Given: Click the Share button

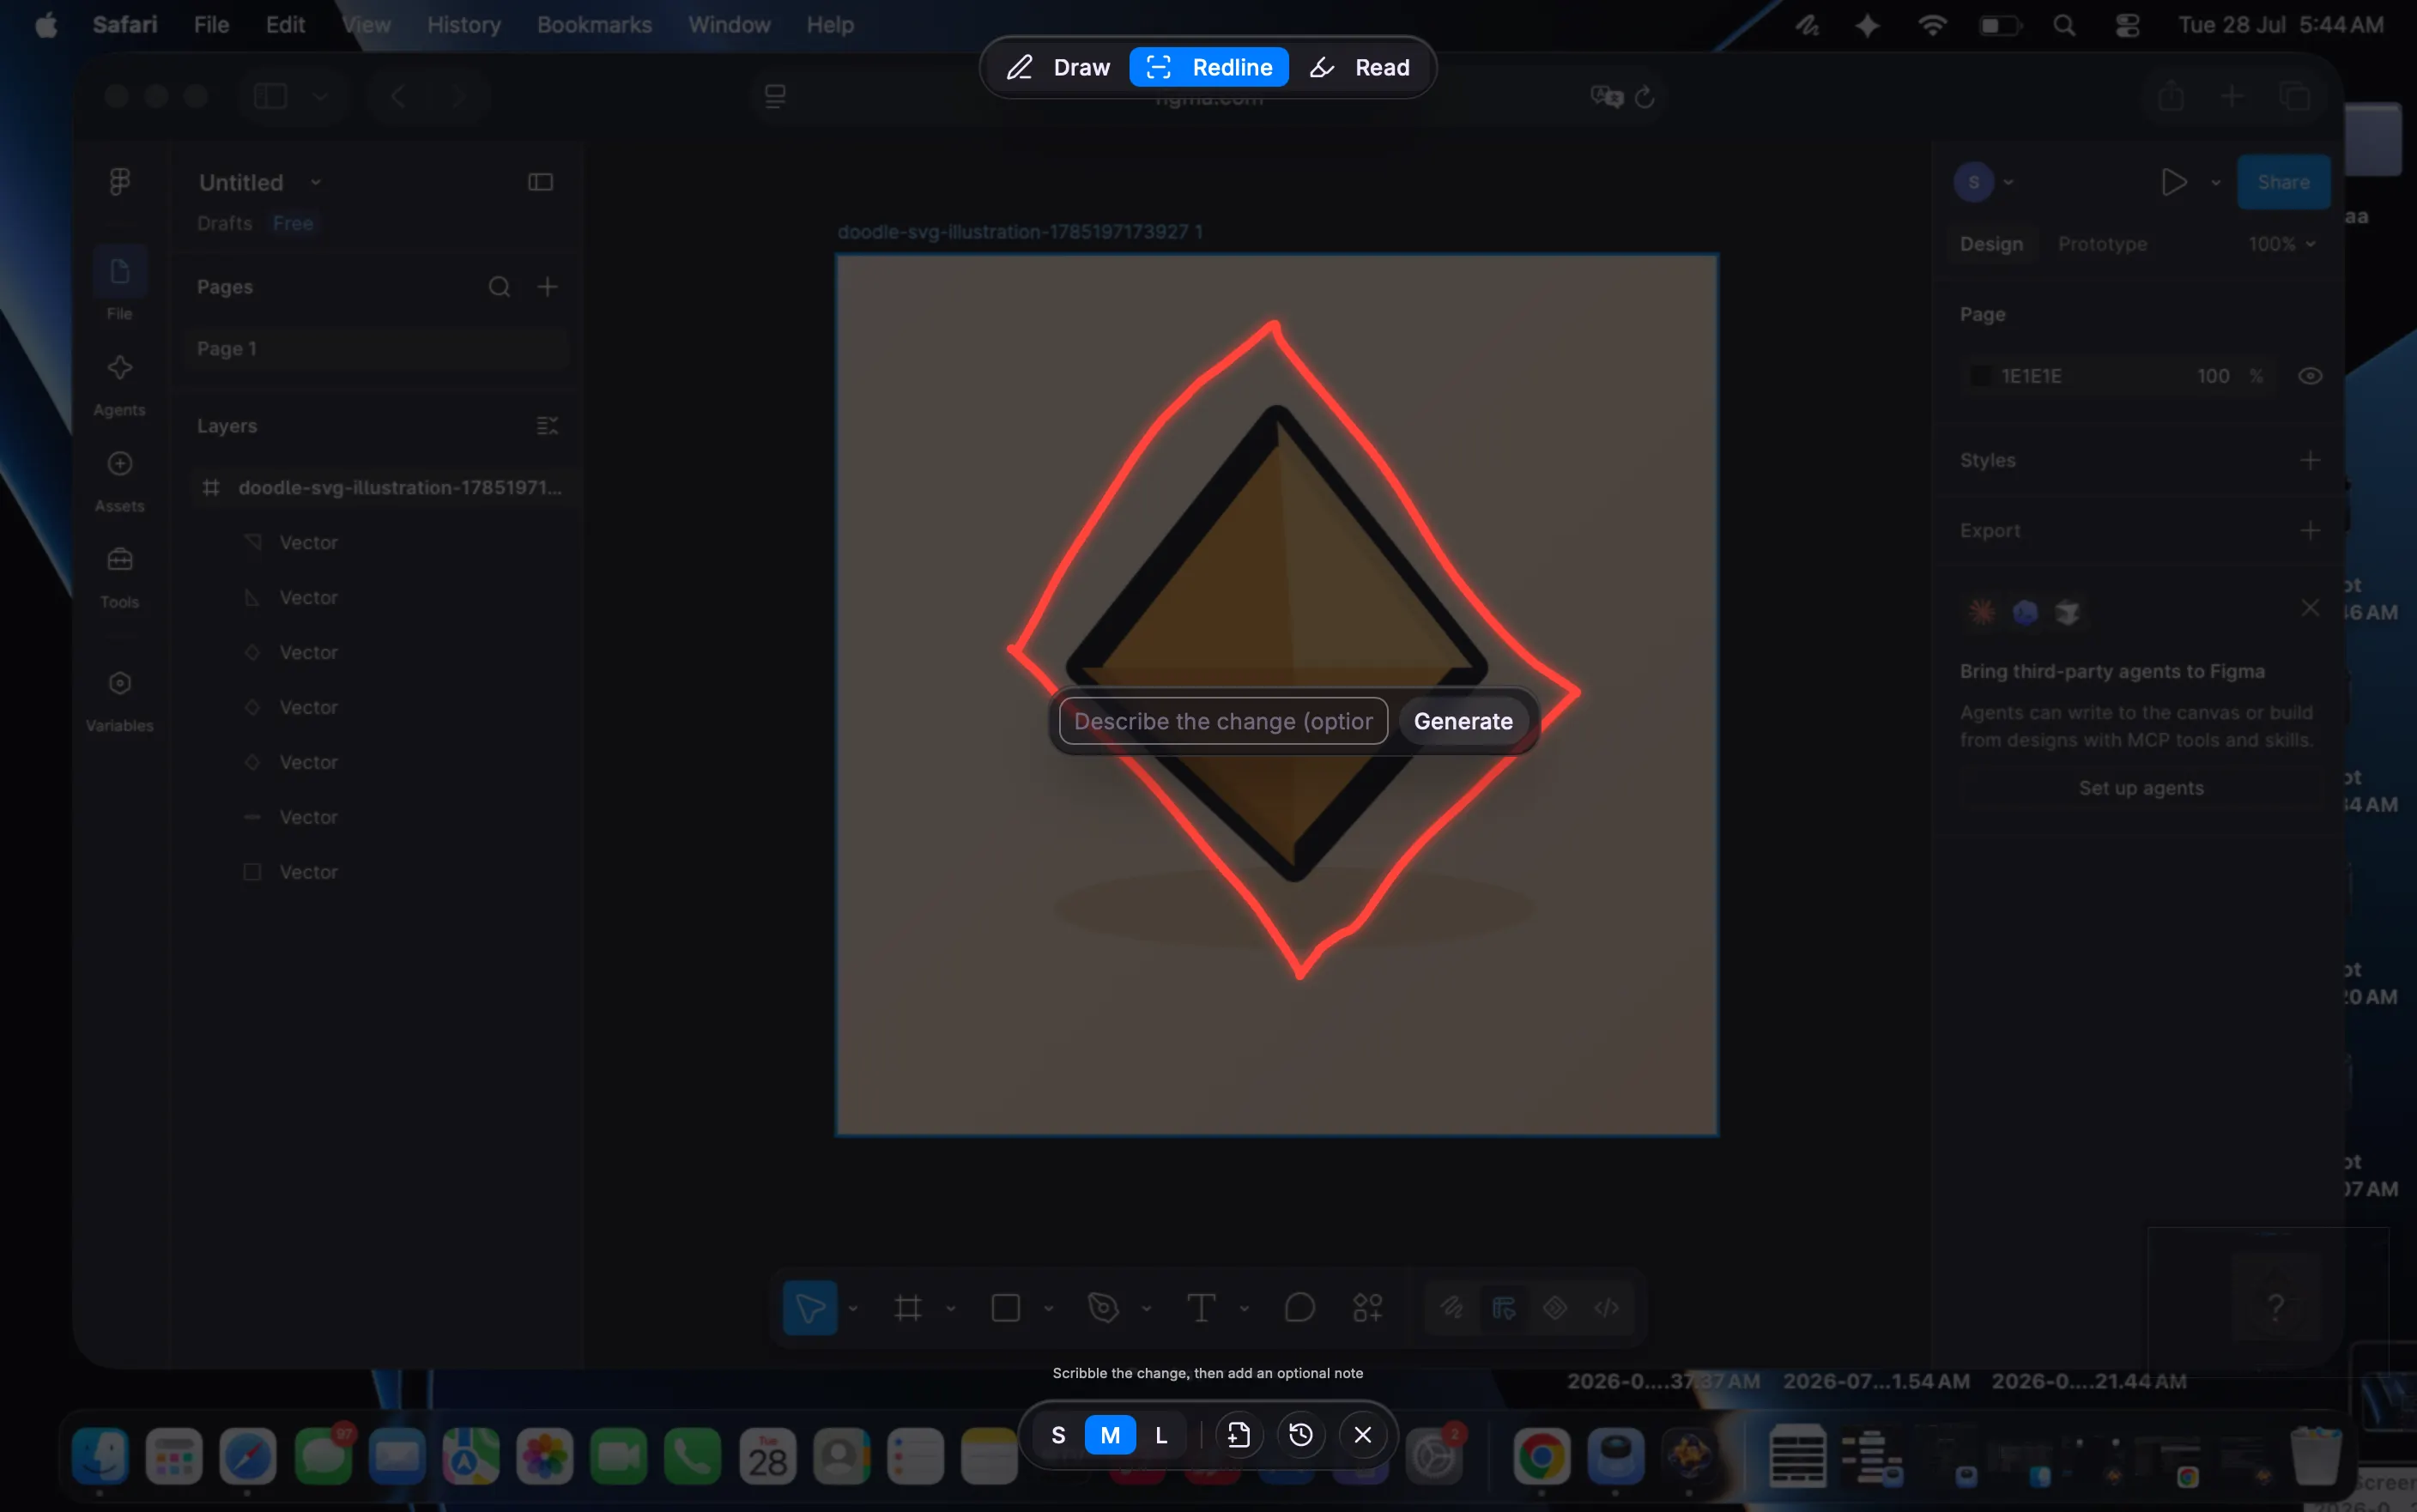Looking at the screenshot, I should 2283,182.
